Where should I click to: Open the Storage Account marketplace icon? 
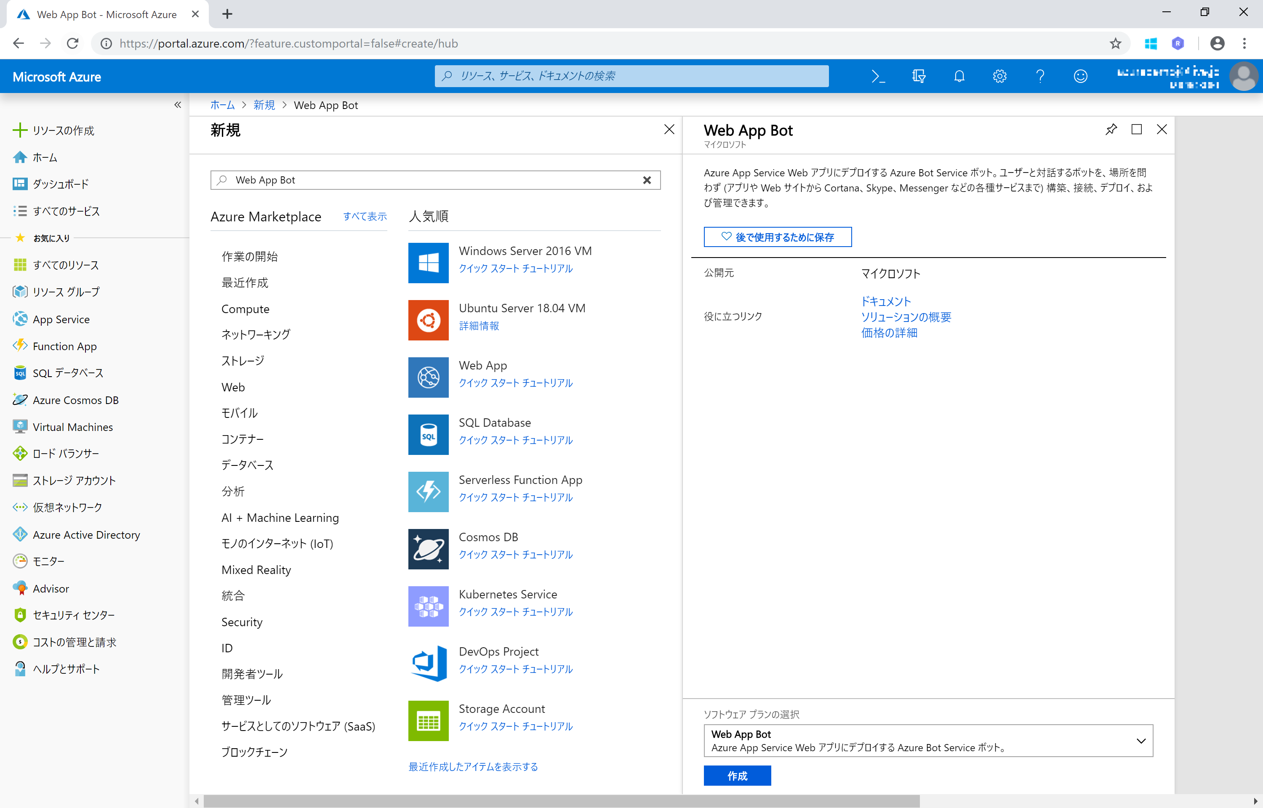tap(428, 720)
